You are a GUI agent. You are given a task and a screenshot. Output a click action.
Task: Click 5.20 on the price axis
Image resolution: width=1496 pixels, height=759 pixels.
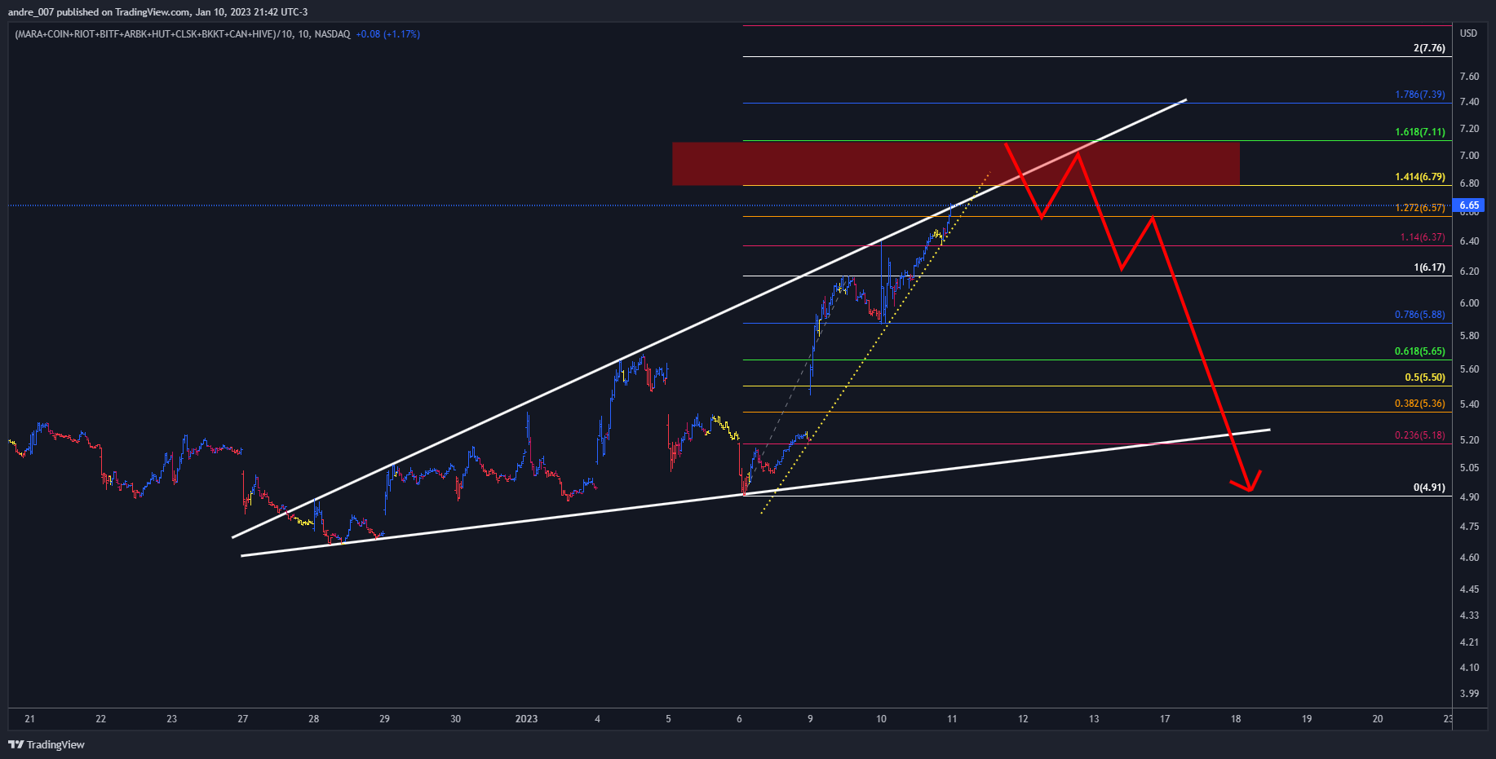pyautogui.click(x=1469, y=440)
